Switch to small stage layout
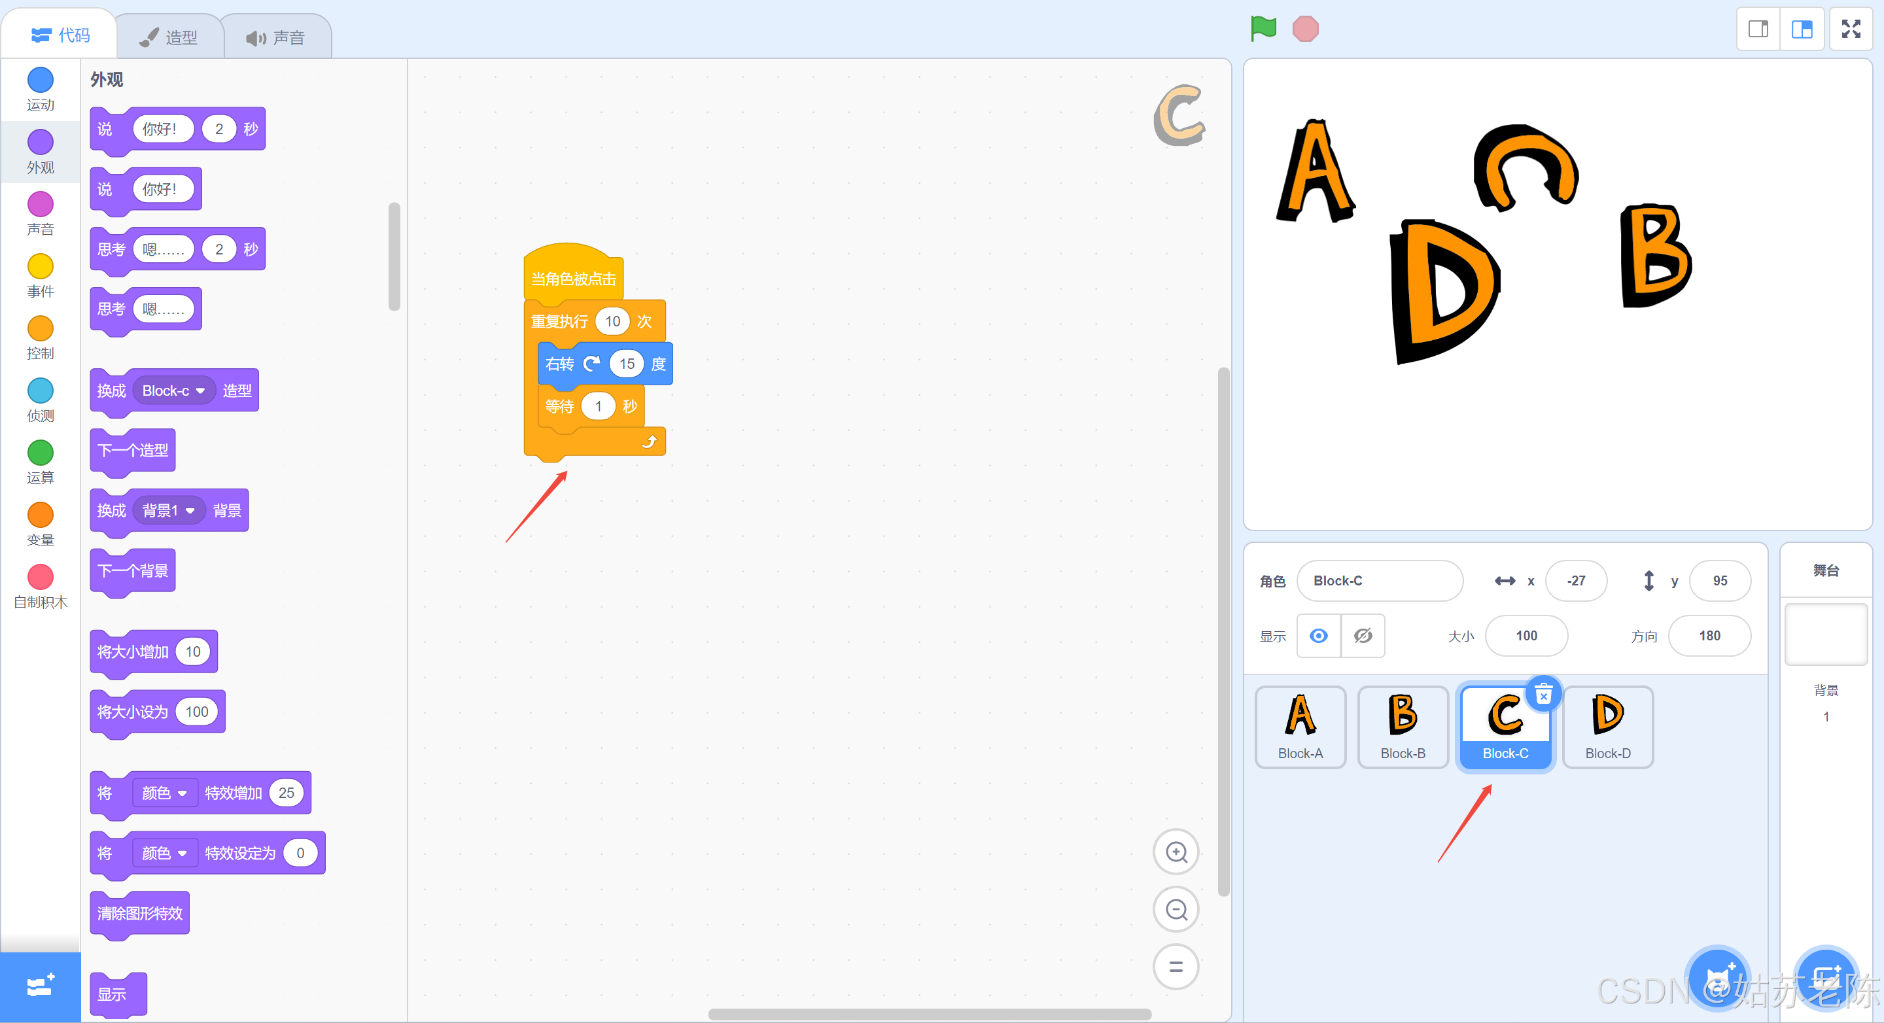1884x1023 pixels. point(1758,29)
